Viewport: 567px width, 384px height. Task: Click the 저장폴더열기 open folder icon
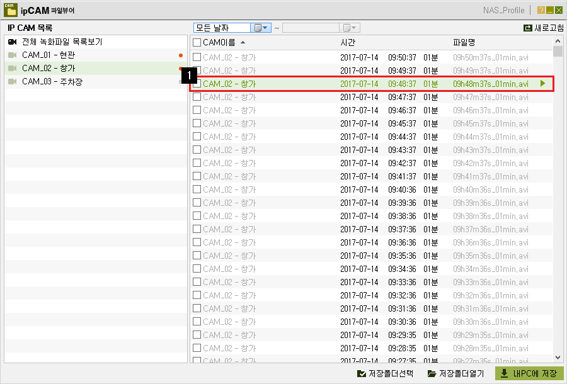point(432,373)
